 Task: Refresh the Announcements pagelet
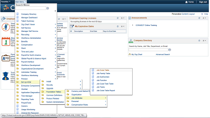(199, 18)
